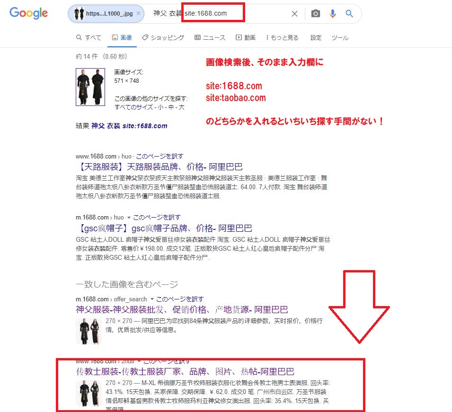The image size is (452, 412).
Task: Open すべてのサイズ link
Action: [133, 107]
